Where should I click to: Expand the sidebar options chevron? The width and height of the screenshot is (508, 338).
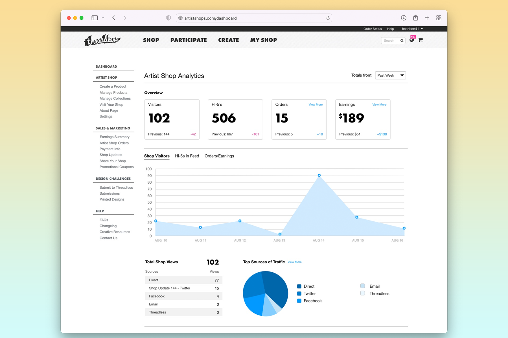[x=103, y=18]
